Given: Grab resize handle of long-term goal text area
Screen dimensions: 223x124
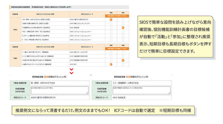Looking at the screenshot, I should pos(169,93).
